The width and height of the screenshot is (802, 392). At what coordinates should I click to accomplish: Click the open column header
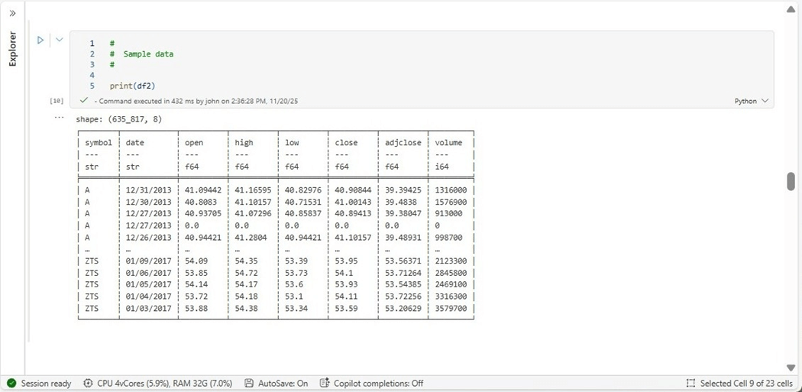(x=194, y=143)
